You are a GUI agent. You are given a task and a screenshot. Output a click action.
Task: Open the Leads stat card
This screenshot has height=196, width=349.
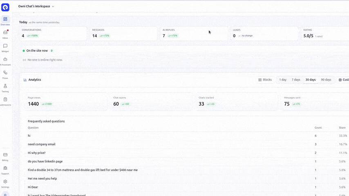(264, 33)
